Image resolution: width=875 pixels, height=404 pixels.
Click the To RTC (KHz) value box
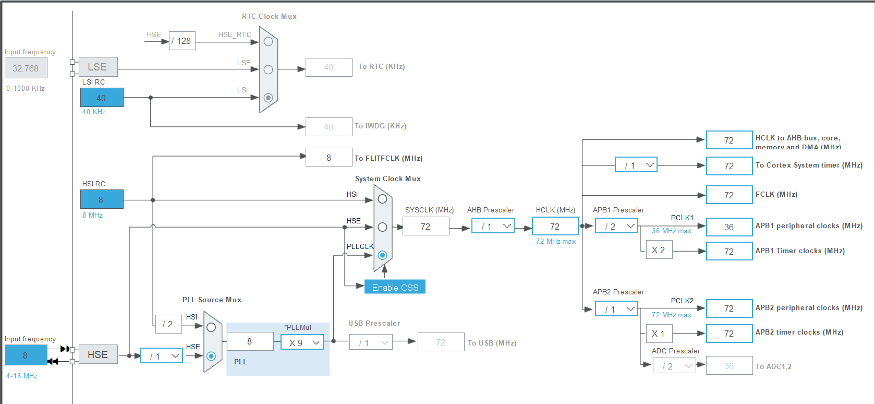(329, 67)
